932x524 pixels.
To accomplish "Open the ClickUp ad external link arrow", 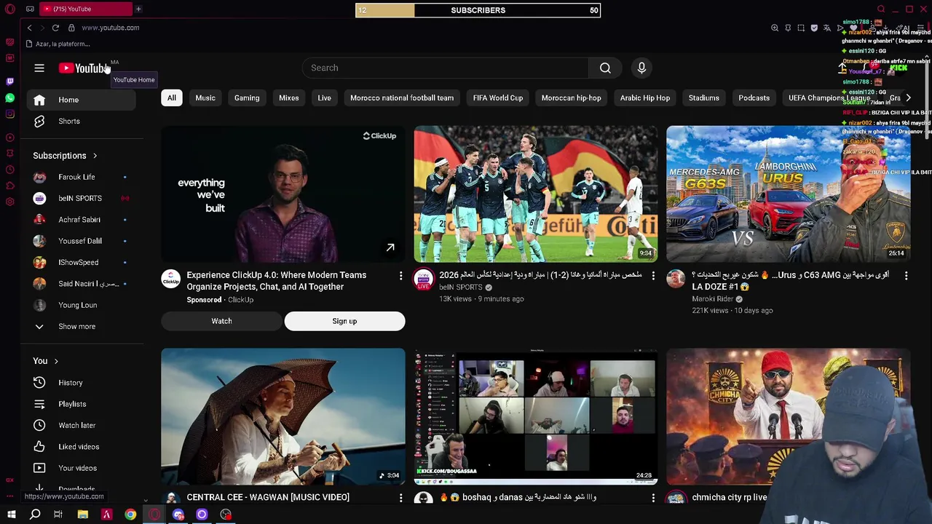I will tap(390, 247).
